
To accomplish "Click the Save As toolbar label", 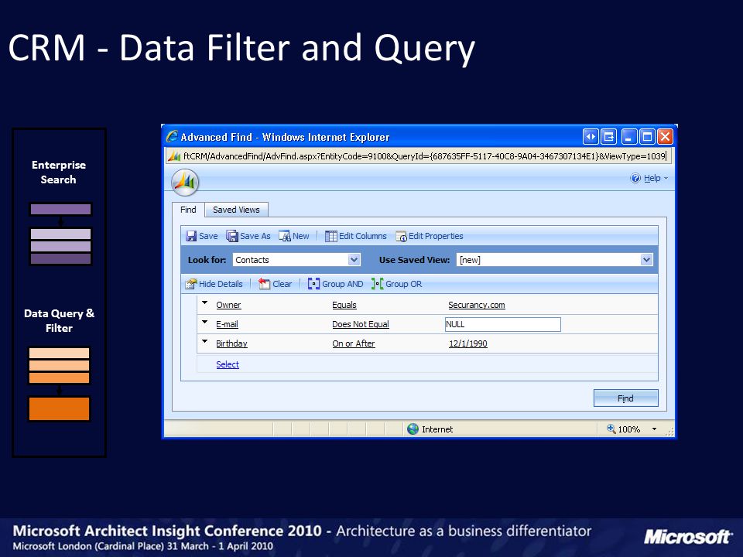I will coord(255,236).
